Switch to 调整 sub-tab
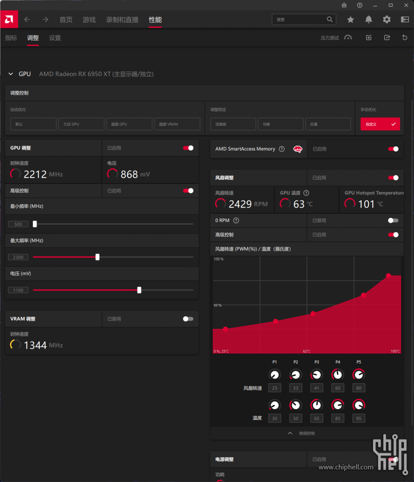The height and width of the screenshot is (482, 414). pyautogui.click(x=33, y=38)
